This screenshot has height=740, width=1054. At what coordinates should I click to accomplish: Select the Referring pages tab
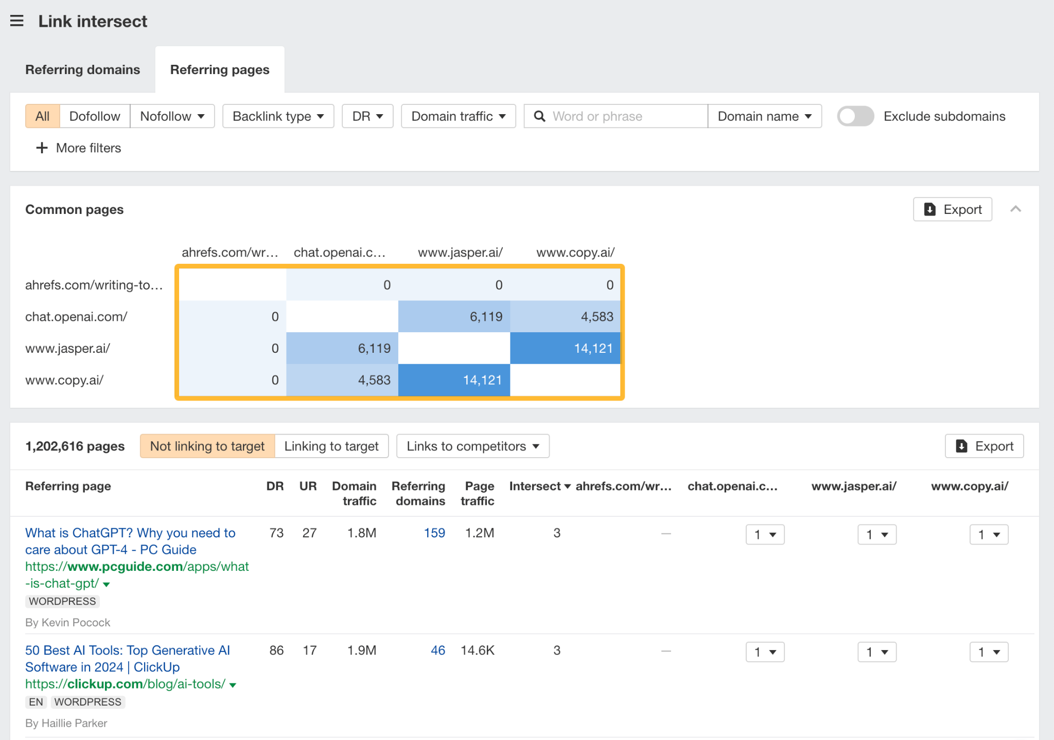(220, 69)
